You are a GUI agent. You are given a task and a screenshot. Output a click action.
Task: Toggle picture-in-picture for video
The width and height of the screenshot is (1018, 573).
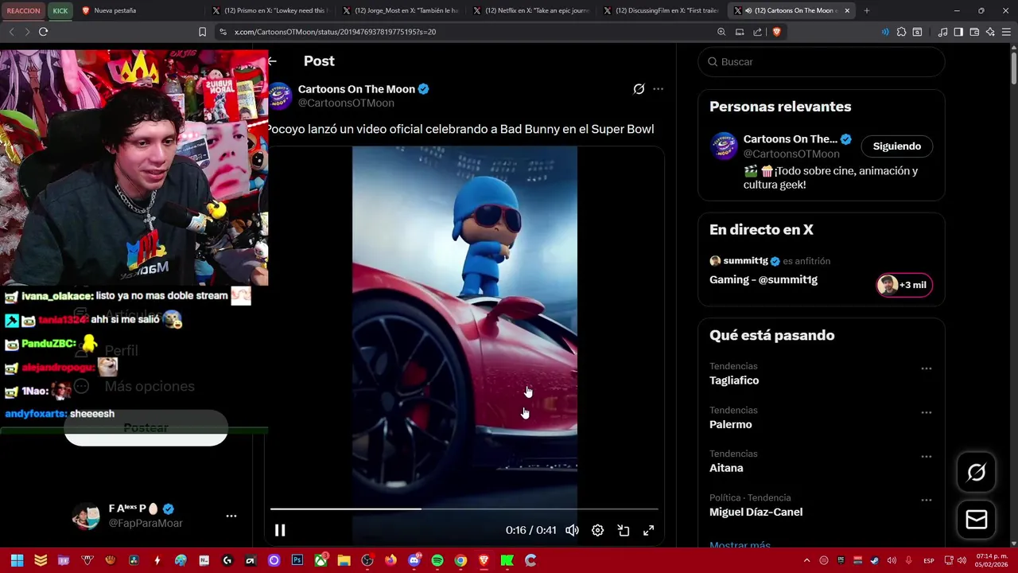pos(624,530)
